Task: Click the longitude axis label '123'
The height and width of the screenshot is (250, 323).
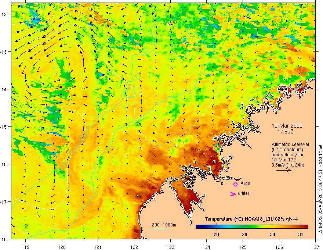Action: (170, 247)
